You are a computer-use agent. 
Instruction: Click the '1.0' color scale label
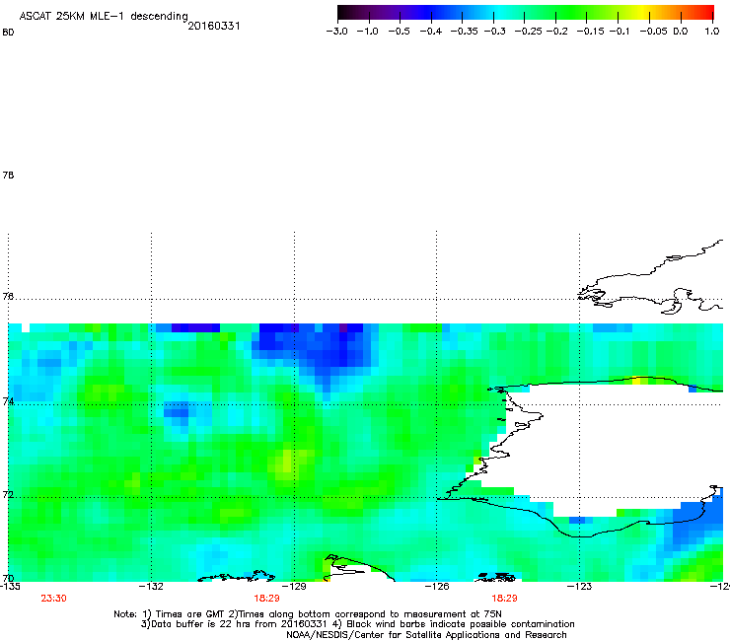pyautogui.click(x=712, y=32)
